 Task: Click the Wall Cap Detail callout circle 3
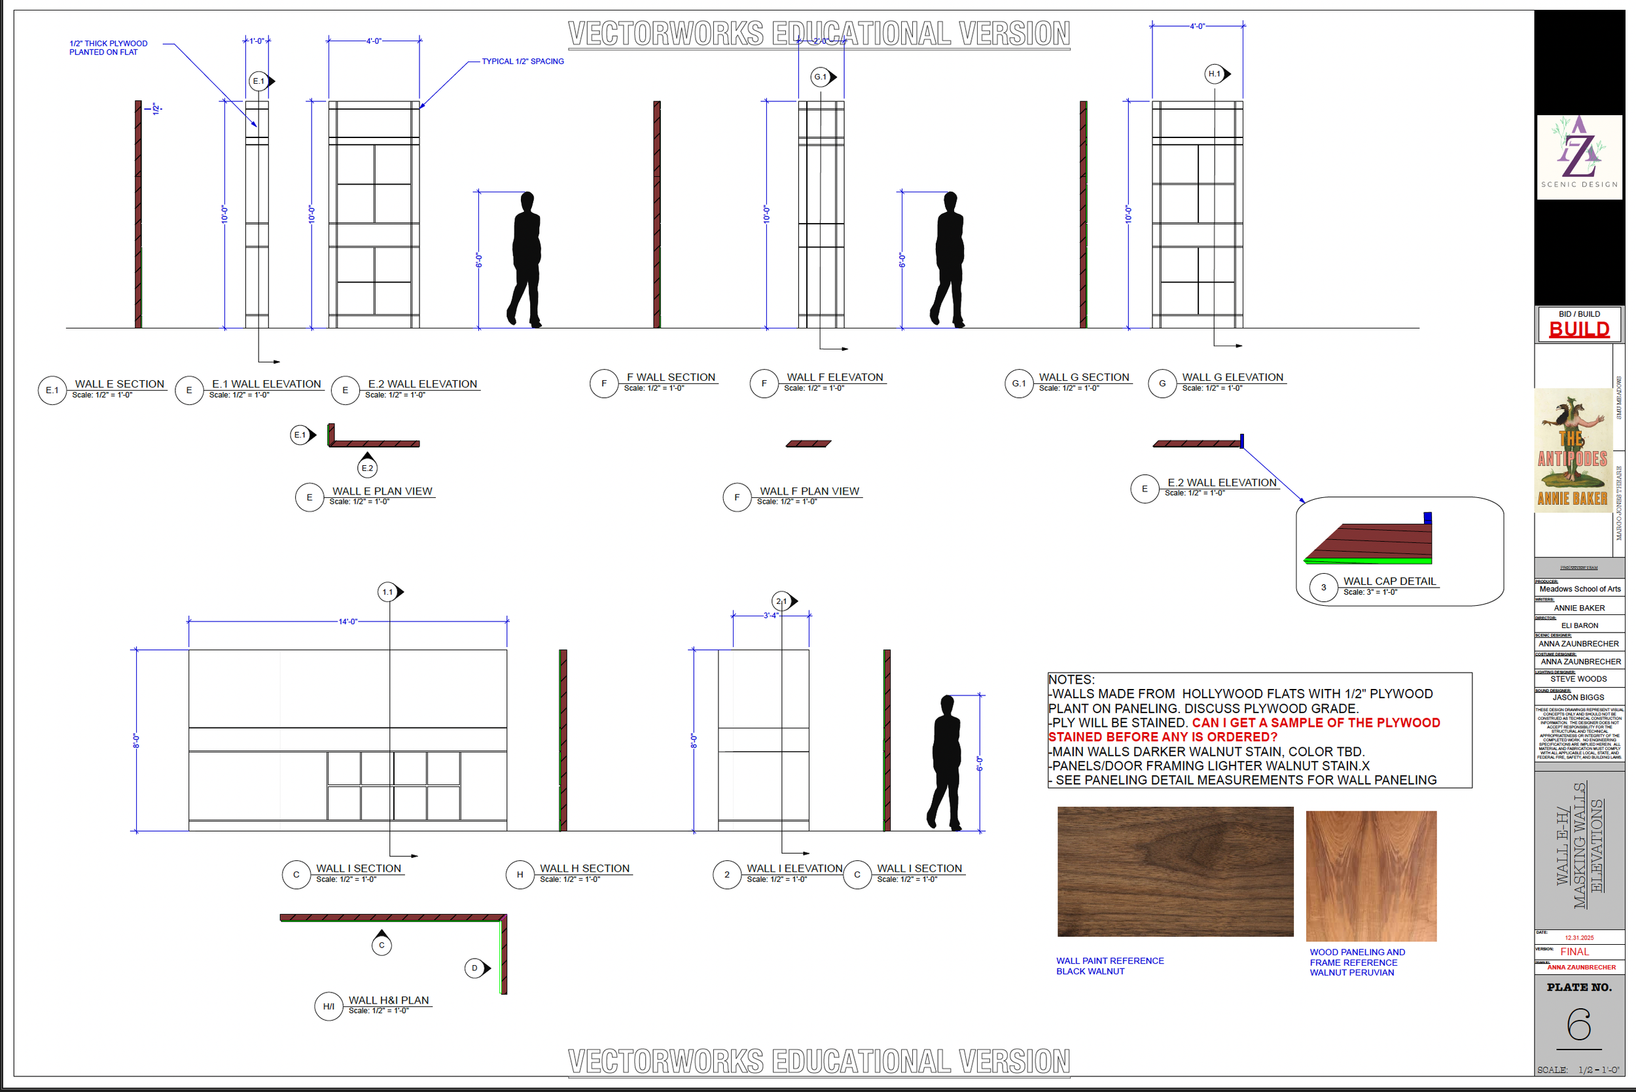pyautogui.click(x=1324, y=587)
